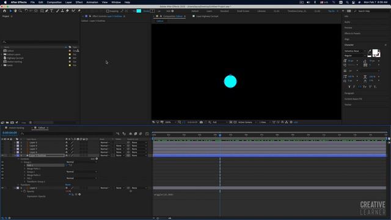Select the Roto Brush tool

click(x=73, y=11)
